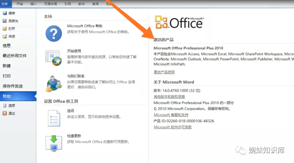Click the Check for Updates download icon
This screenshot has width=294, height=163.
pyautogui.click(x=53, y=143)
